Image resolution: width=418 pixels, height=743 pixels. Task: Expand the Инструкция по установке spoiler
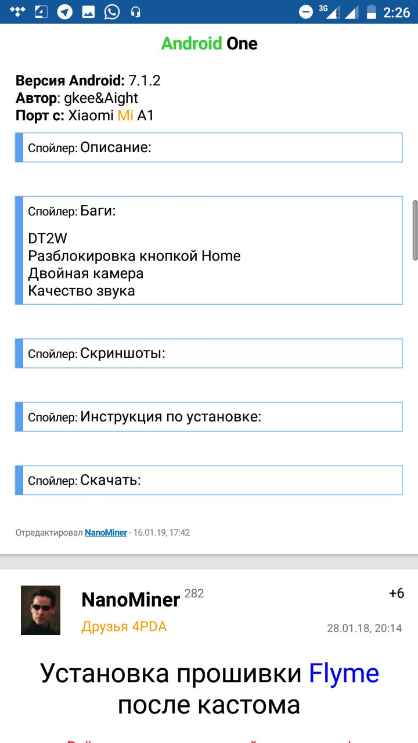point(208,417)
